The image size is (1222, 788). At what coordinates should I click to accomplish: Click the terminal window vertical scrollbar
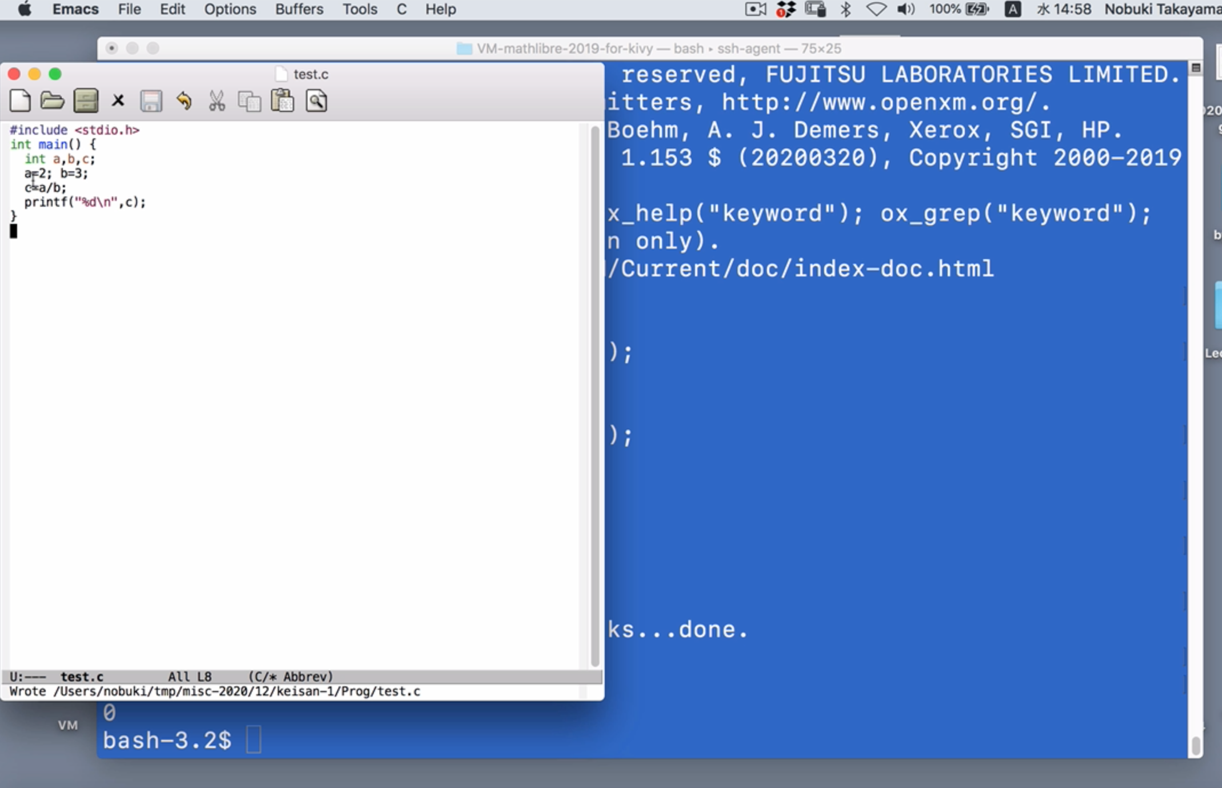tap(1195, 746)
